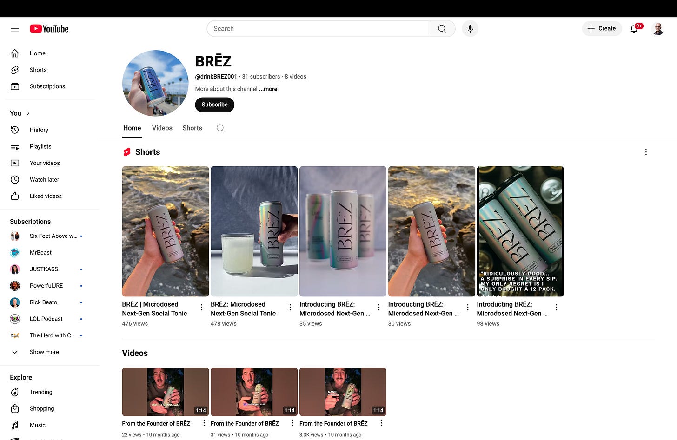Open 'BRĒZ: Microdosed Next-Gen Social Tonic' title
The image size is (677, 440).
pos(243,309)
